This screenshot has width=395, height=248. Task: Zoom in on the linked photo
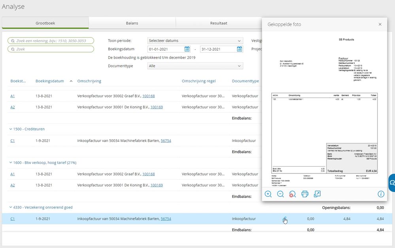[x=268, y=194]
